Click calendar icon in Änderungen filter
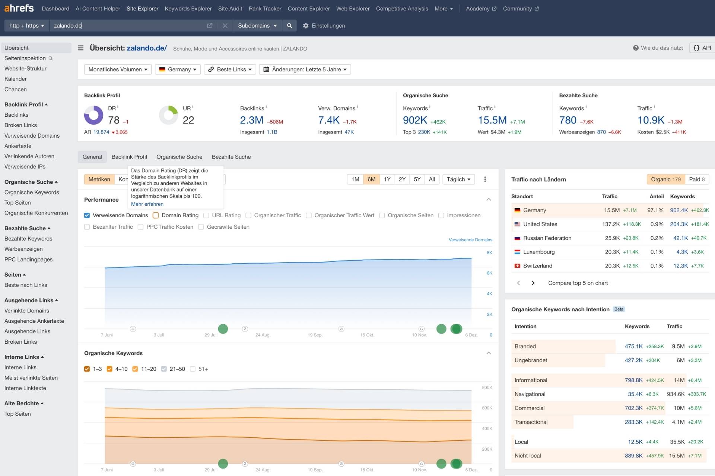Screen dimensions: 715x476 [x=266, y=70]
